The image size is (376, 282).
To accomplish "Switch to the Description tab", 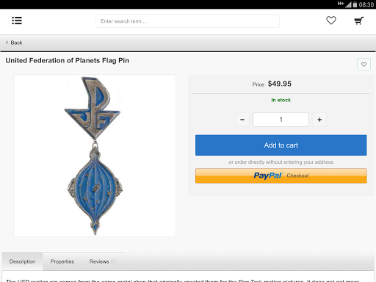I will pos(22,261).
